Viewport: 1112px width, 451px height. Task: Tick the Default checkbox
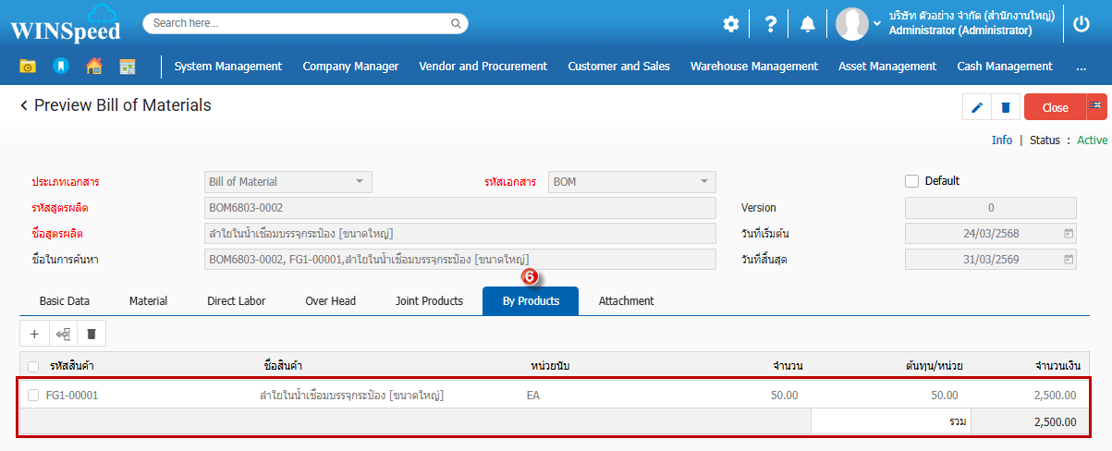click(911, 181)
